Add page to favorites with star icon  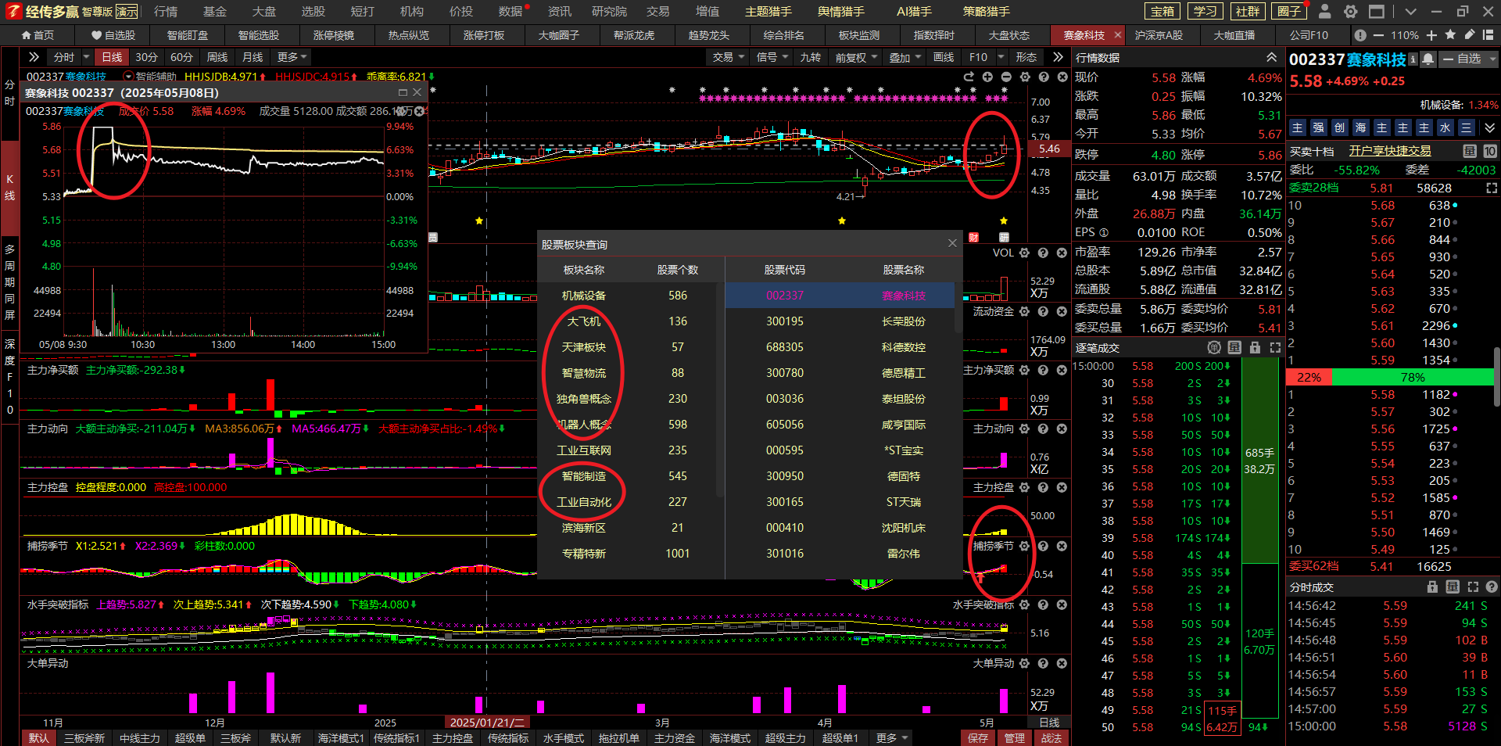(x=1451, y=35)
